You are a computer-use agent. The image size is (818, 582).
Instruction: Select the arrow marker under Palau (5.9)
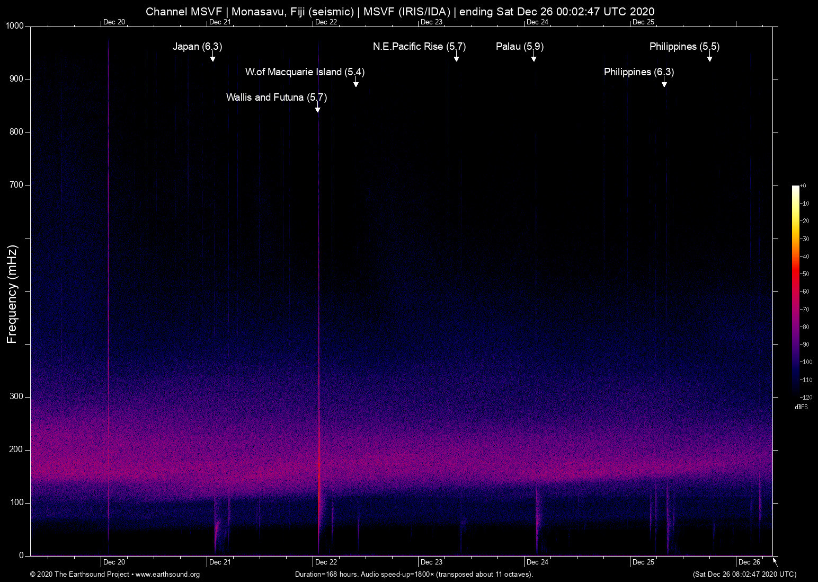[x=534, y=57]
